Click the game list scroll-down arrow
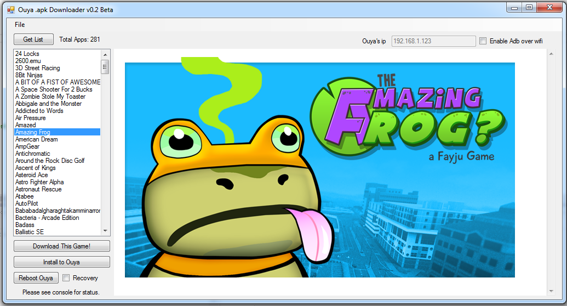Screen dimensions: 567x306 [105, 231]
